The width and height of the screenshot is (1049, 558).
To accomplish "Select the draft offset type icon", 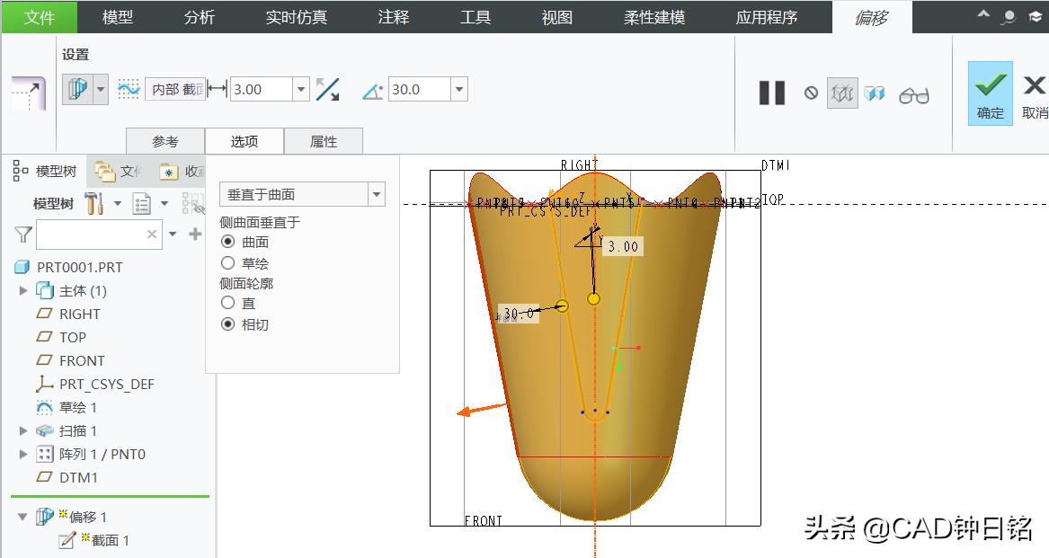I will 78,89.
